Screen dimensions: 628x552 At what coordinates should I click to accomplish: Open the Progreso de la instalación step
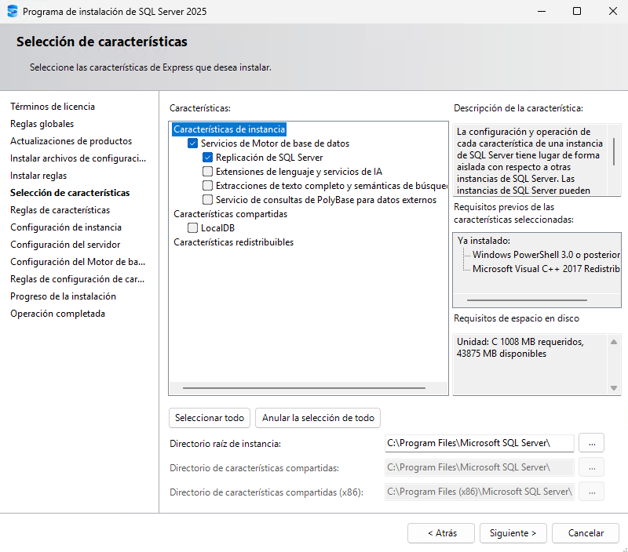[x=64, y=296]
